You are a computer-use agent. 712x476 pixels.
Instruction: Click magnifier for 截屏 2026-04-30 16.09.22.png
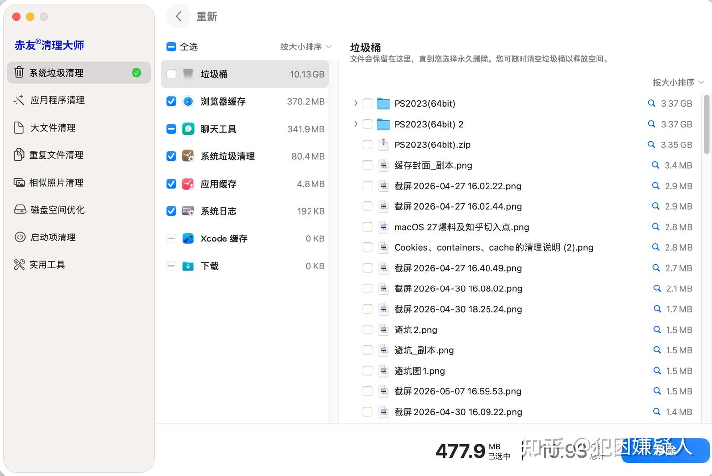coord(657,412)
